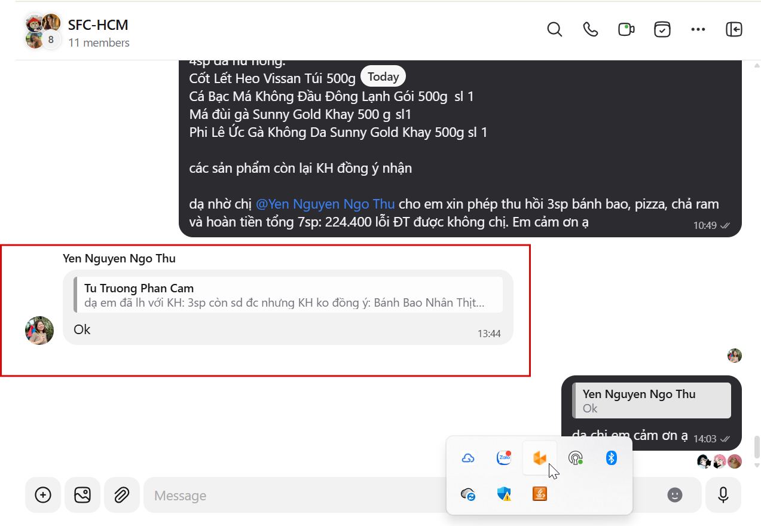Open search in the SFC-HCM chat
Image resolution: width=761 pixels, height=526 pixels.
pos(555,29)
